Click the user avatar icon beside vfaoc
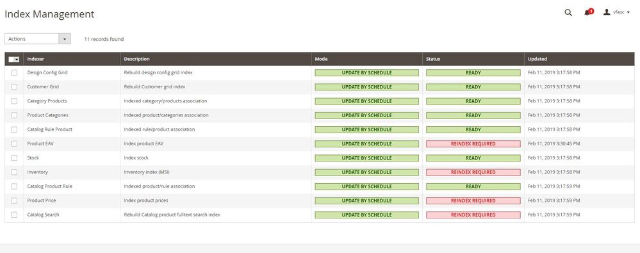The height and width of the screenshot is (253, 640). [x=607, y=12]
